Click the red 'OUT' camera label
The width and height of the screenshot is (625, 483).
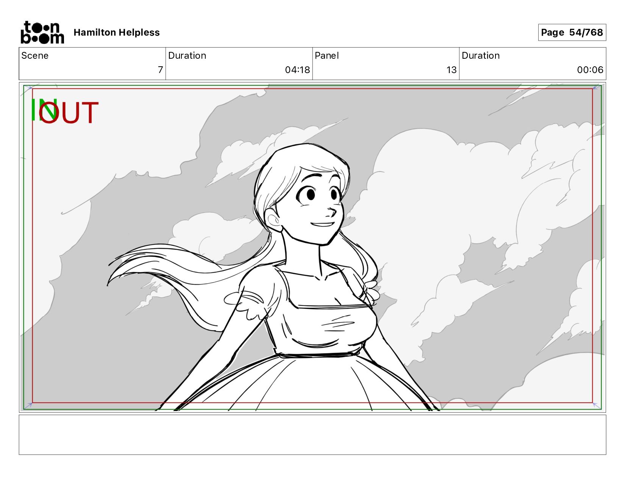tap(69, 113)
